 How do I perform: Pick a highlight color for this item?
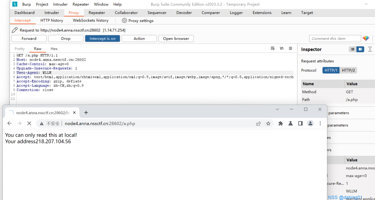point(366,38)
